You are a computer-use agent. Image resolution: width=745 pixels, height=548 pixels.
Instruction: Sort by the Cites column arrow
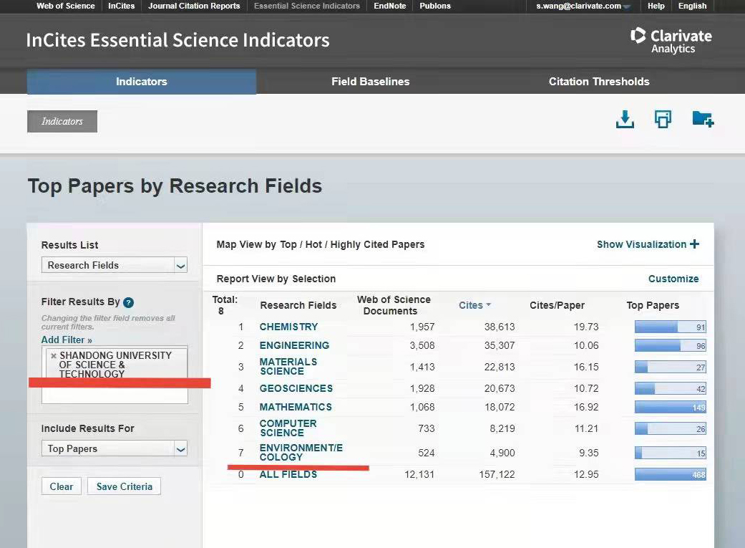pyautogui.click(x=489, y=305)
